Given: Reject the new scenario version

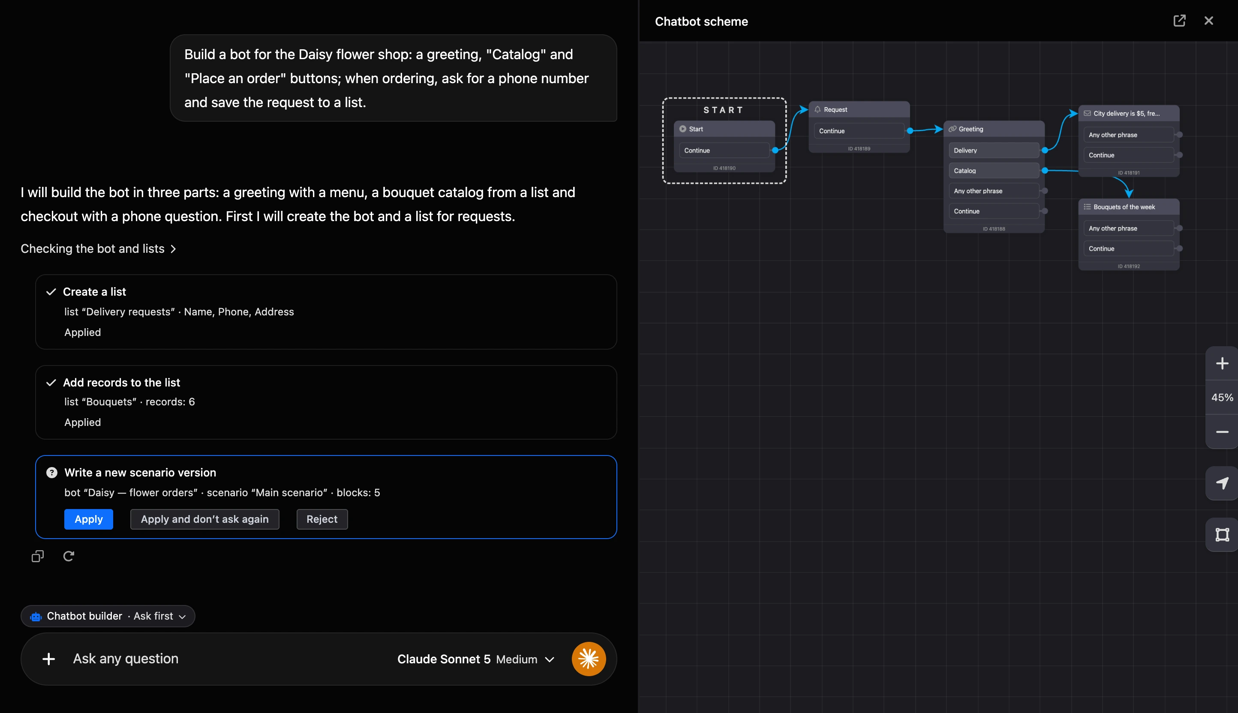Looking at the screenshot, I should coord(322,519).
